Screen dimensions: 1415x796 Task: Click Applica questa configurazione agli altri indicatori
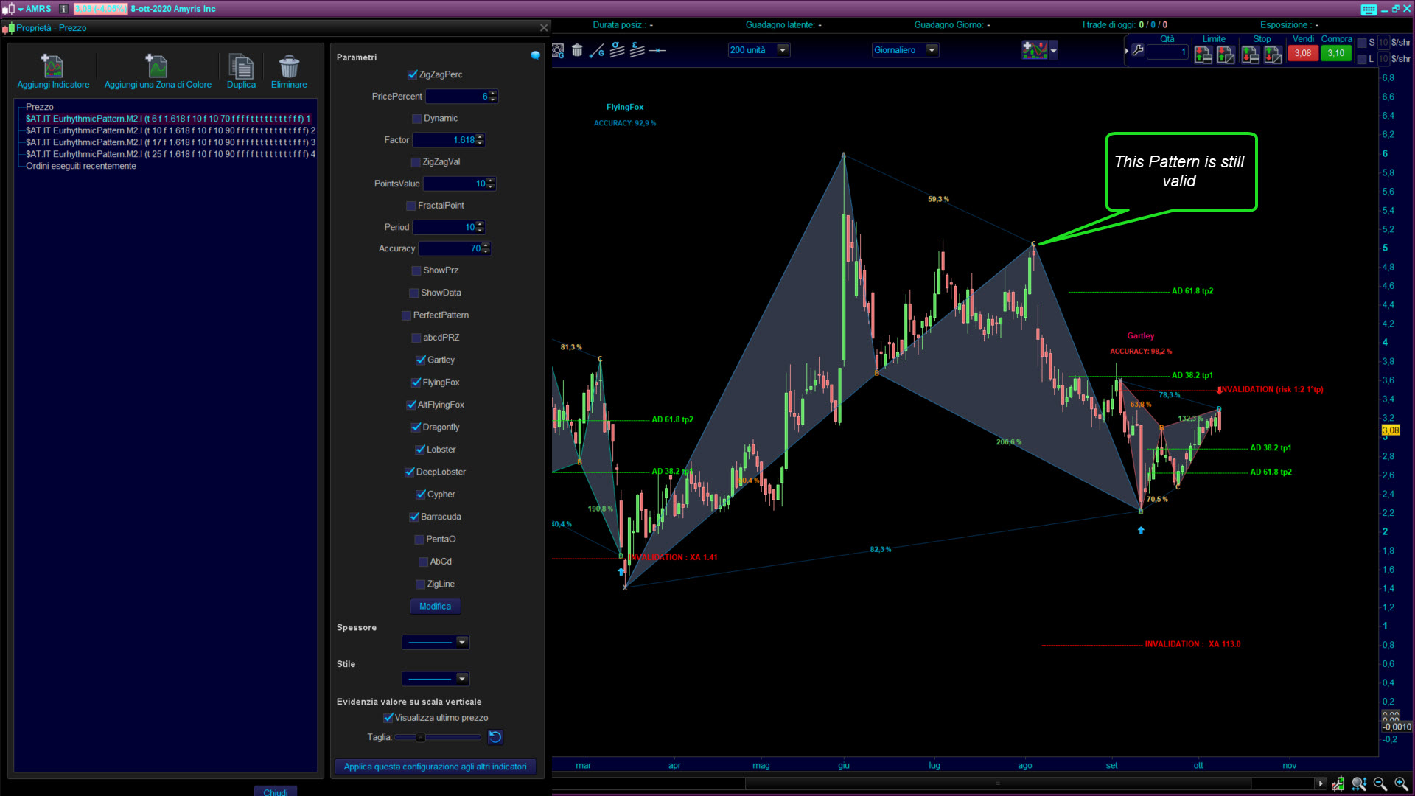point(435,767)
